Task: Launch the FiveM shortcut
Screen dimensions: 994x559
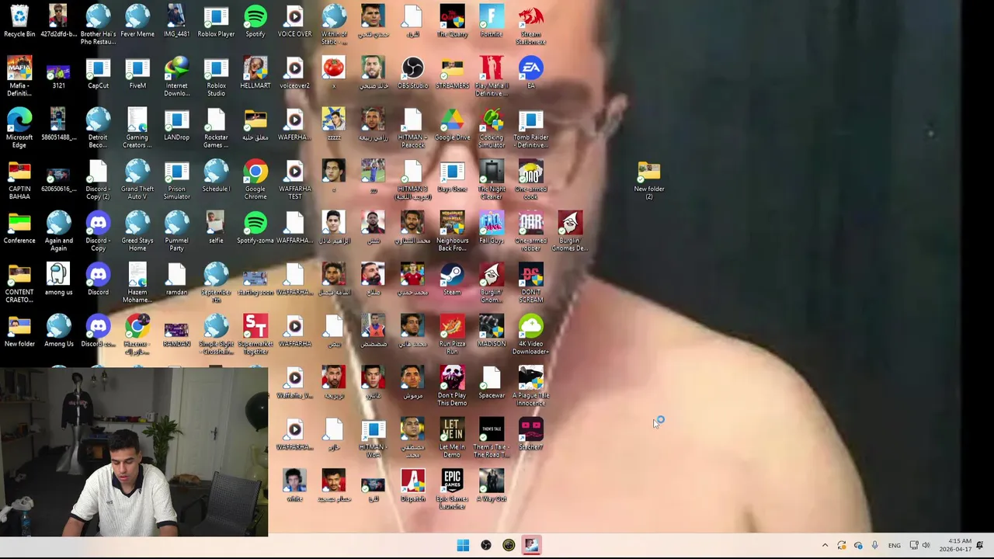Action: pyautogui.click(x=137, y=74)
